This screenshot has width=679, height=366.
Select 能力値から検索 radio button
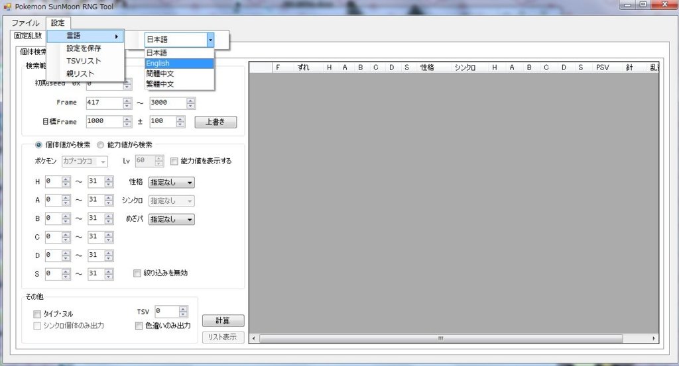point(125,145)
